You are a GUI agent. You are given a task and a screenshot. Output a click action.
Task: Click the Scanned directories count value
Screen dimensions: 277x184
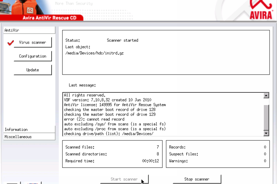(158, 154)
